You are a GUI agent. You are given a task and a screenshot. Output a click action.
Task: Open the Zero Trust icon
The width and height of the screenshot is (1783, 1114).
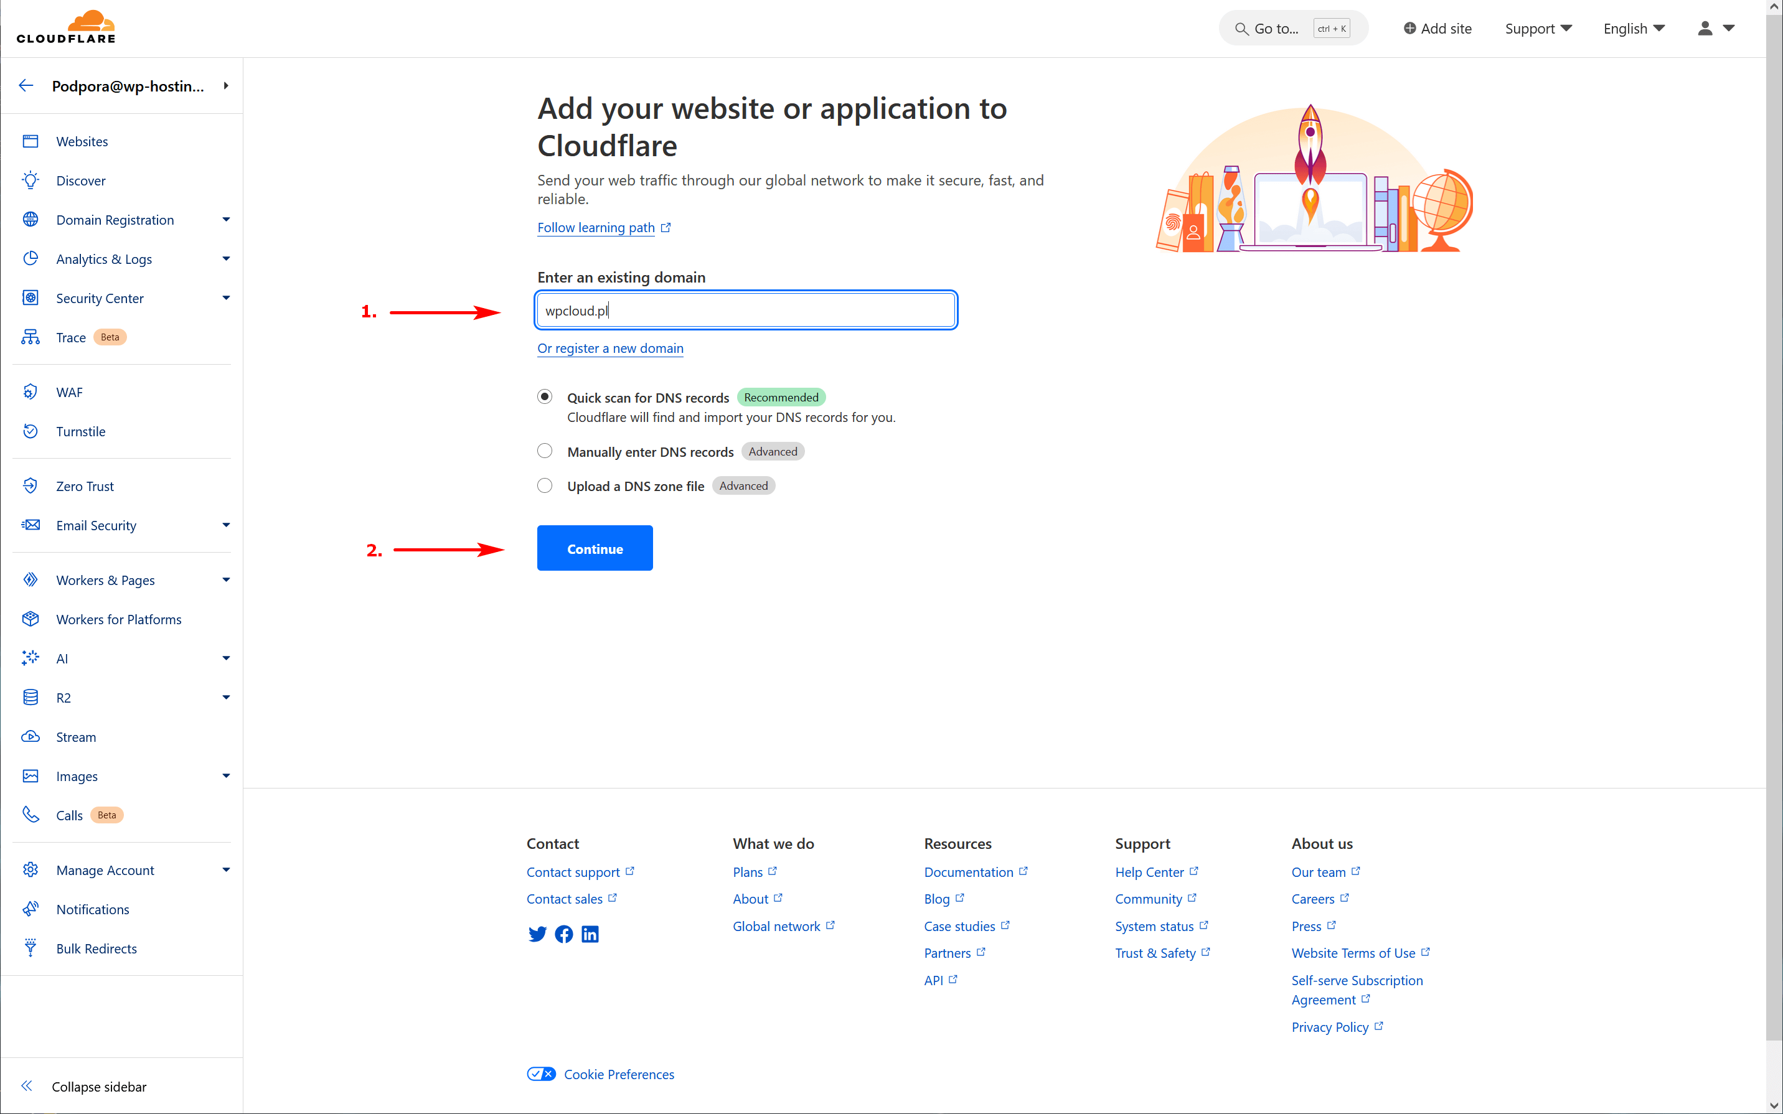click(31, 485)
